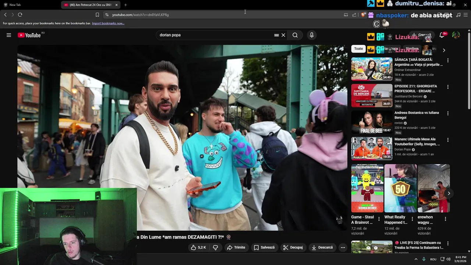Switch ROU keyboard language in taskbar
This screenshot has width=471, height=265.
pos(433,259)
